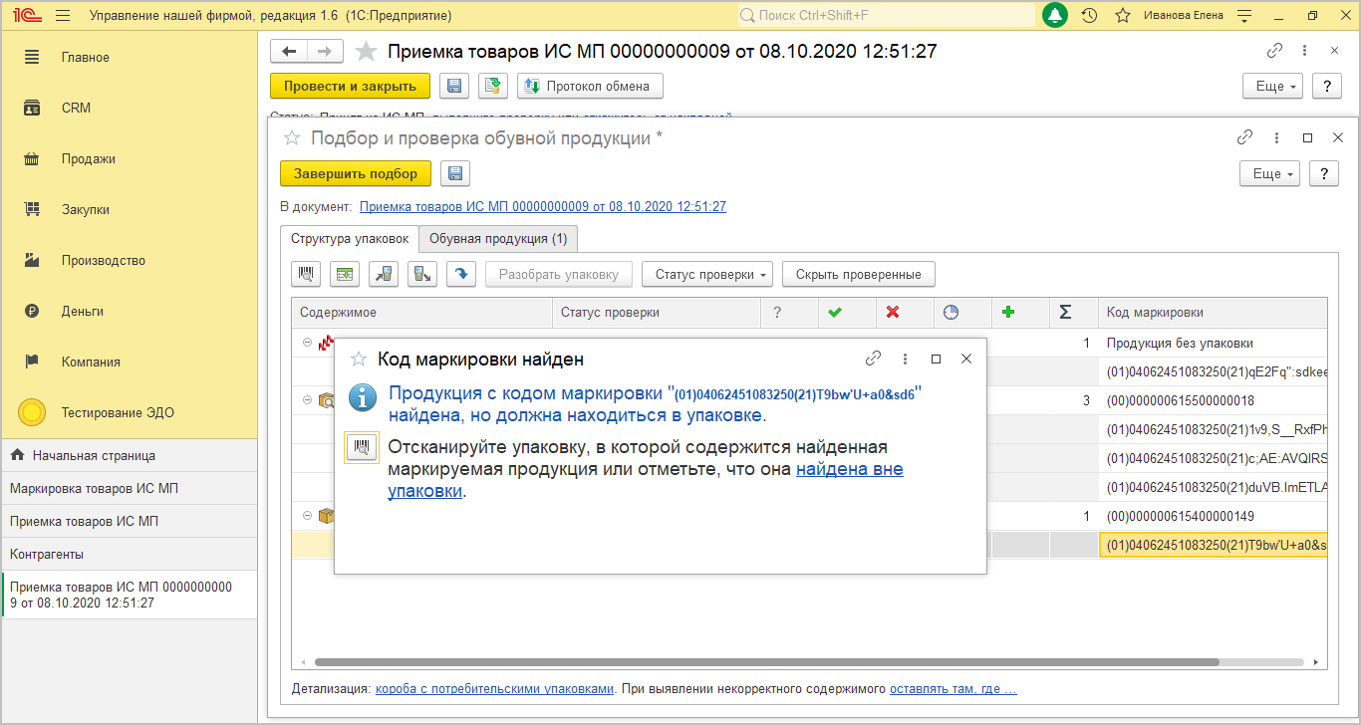This screenshot has height=725, width=1361.
Task: Open Деньги section
Action: pyautogui.click(x=129, y=311)
